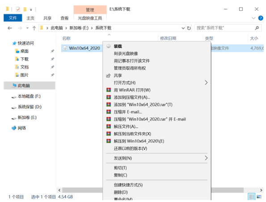The height and width of the screenshot is (202, 266).
Task: Go up one folder level arrow
Action: click(34, 28)
